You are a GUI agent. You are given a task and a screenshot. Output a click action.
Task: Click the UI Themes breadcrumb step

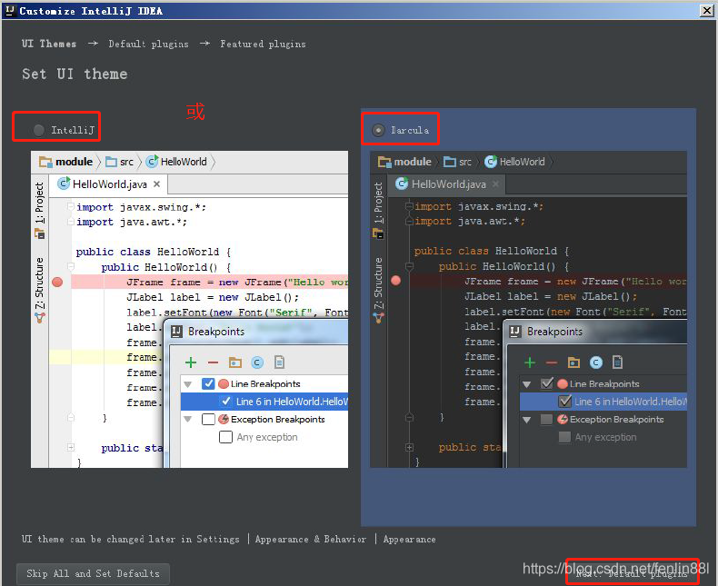point(49,44)
